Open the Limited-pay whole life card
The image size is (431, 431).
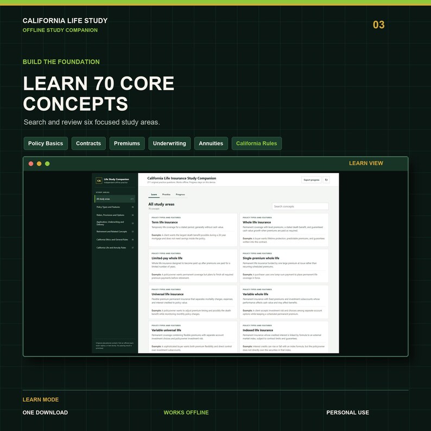coord(193,266)
